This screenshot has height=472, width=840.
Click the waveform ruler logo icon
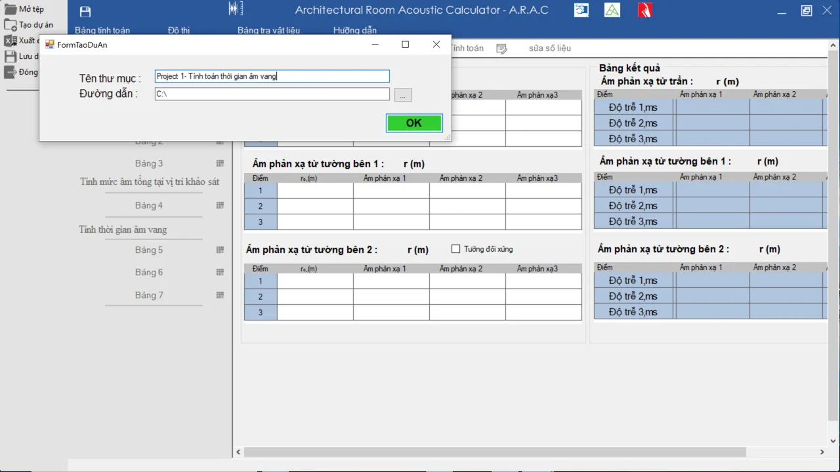(236, 9)
